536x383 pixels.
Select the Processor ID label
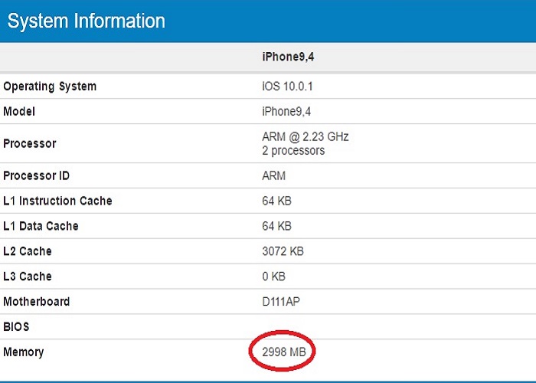click(36, 176)
